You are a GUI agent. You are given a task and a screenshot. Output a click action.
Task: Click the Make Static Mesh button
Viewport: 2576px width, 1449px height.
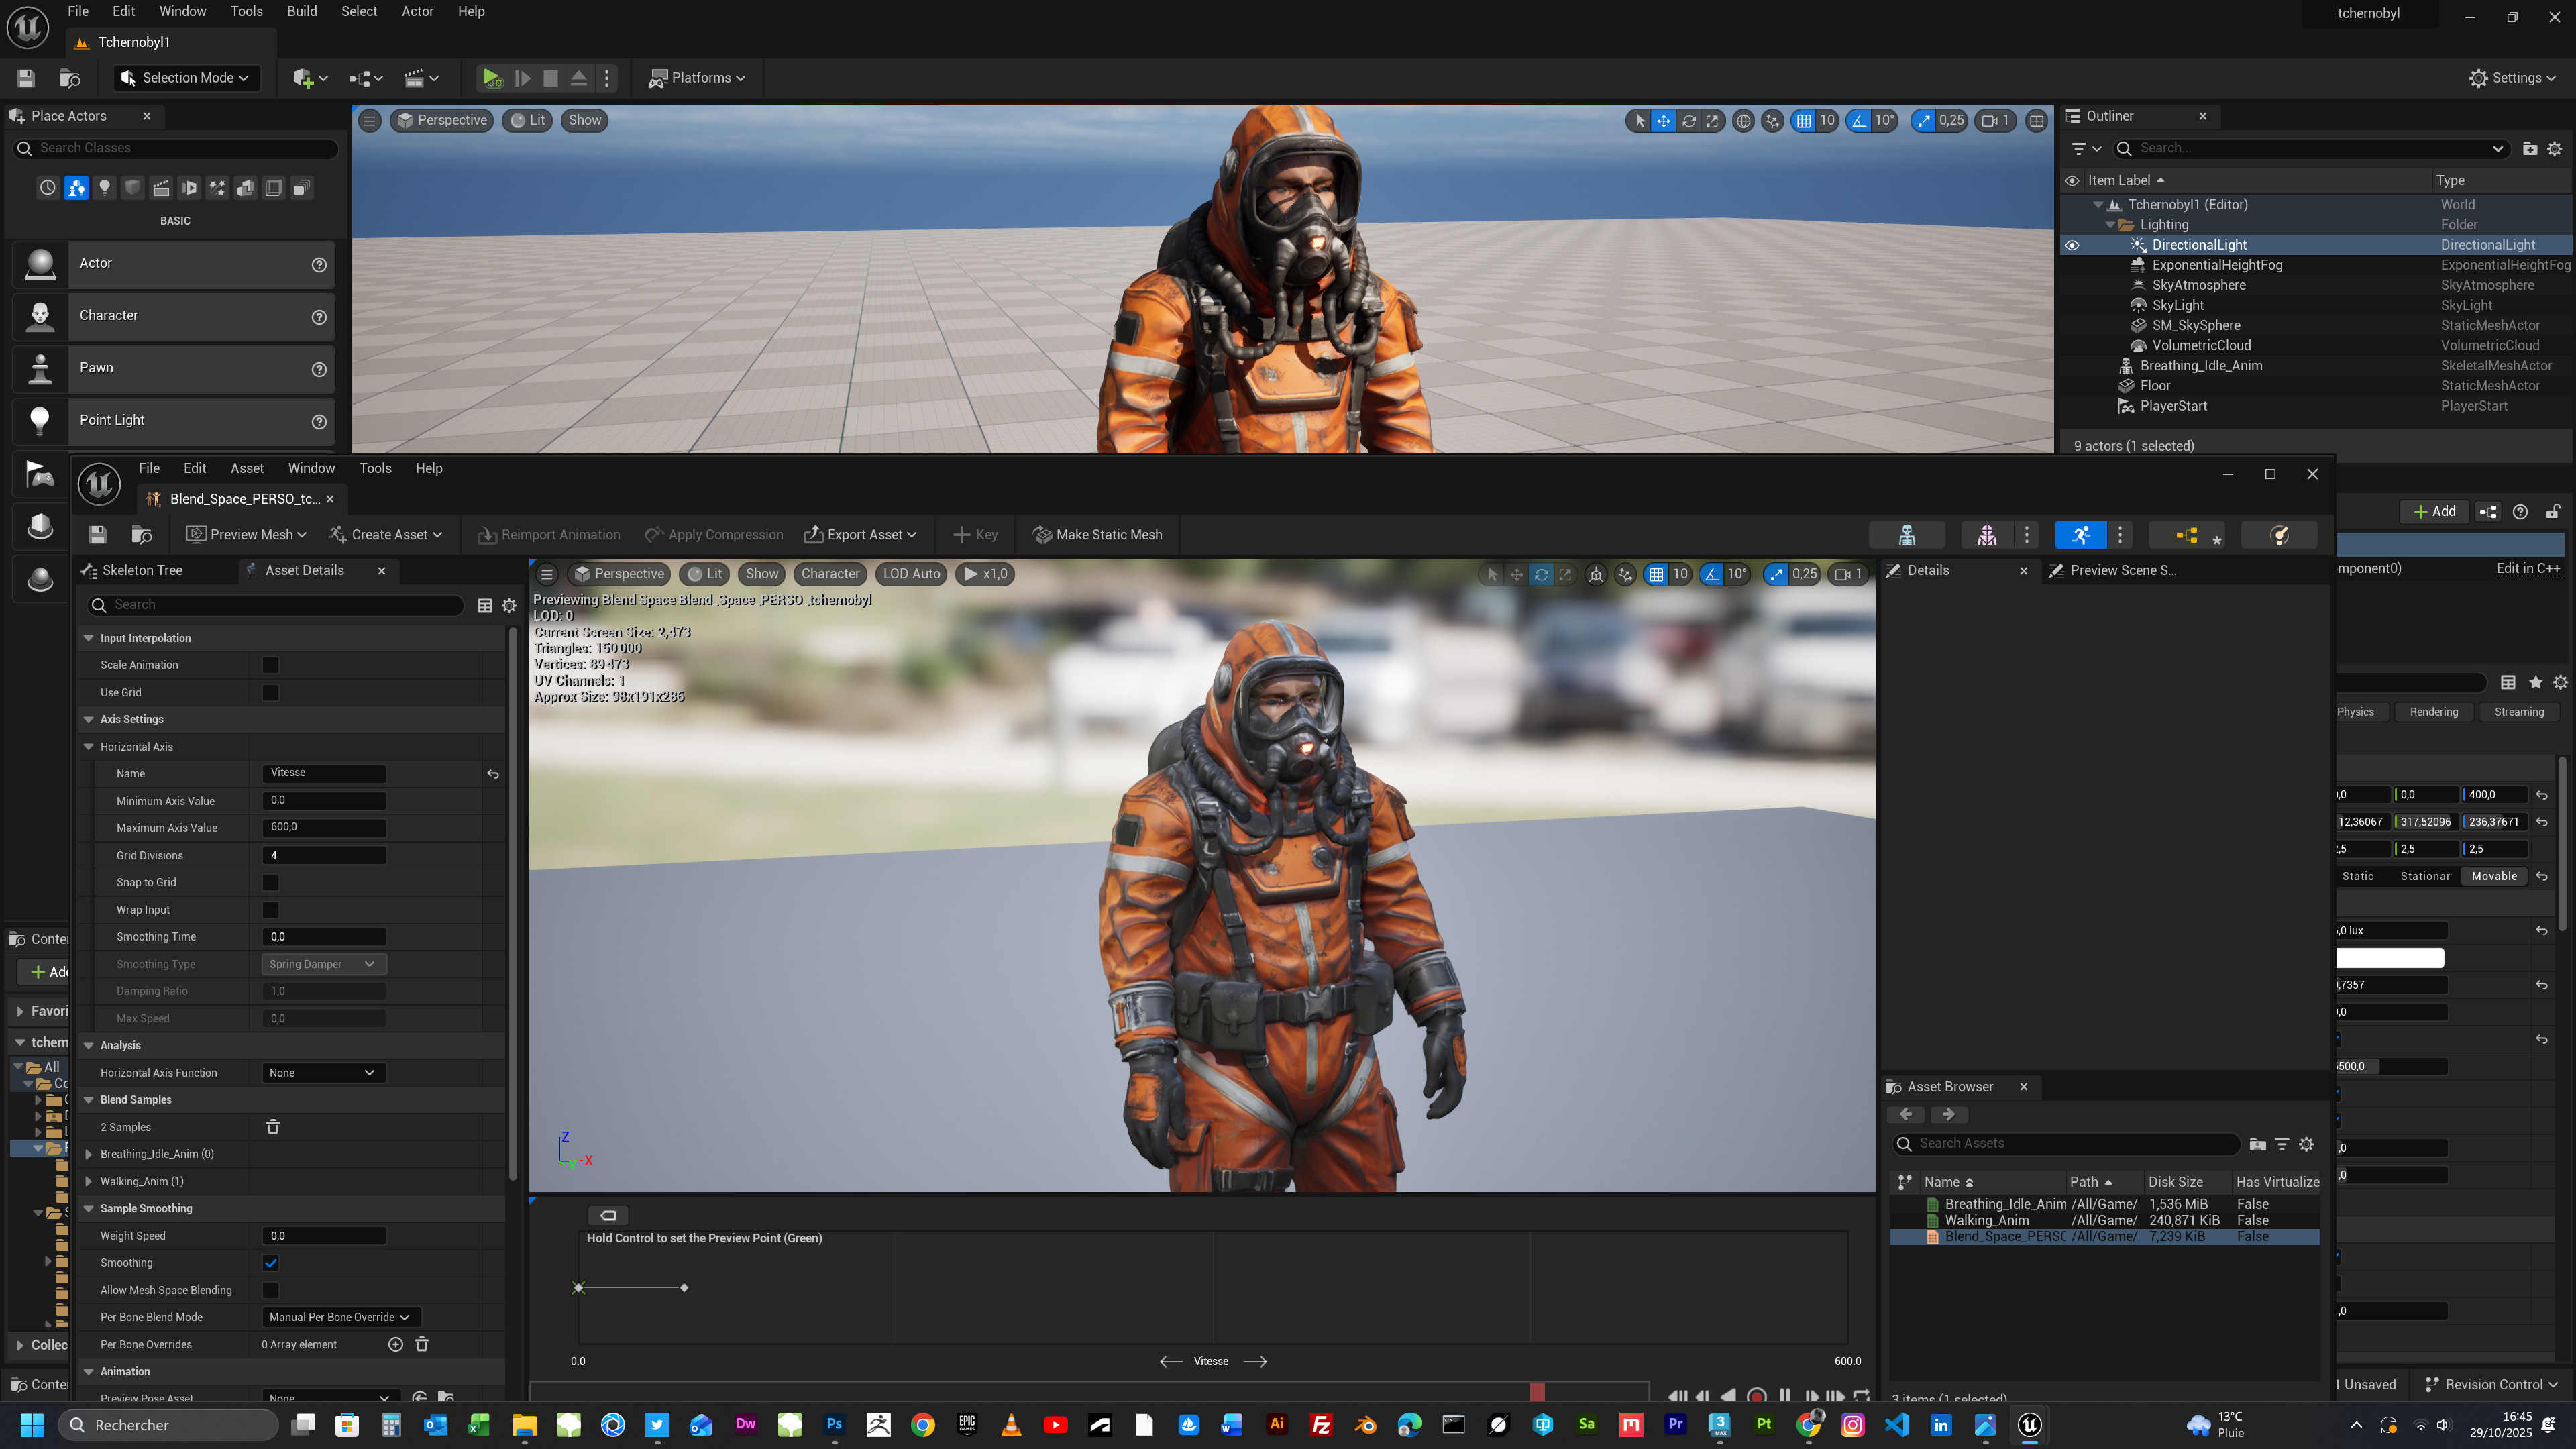1097,535
